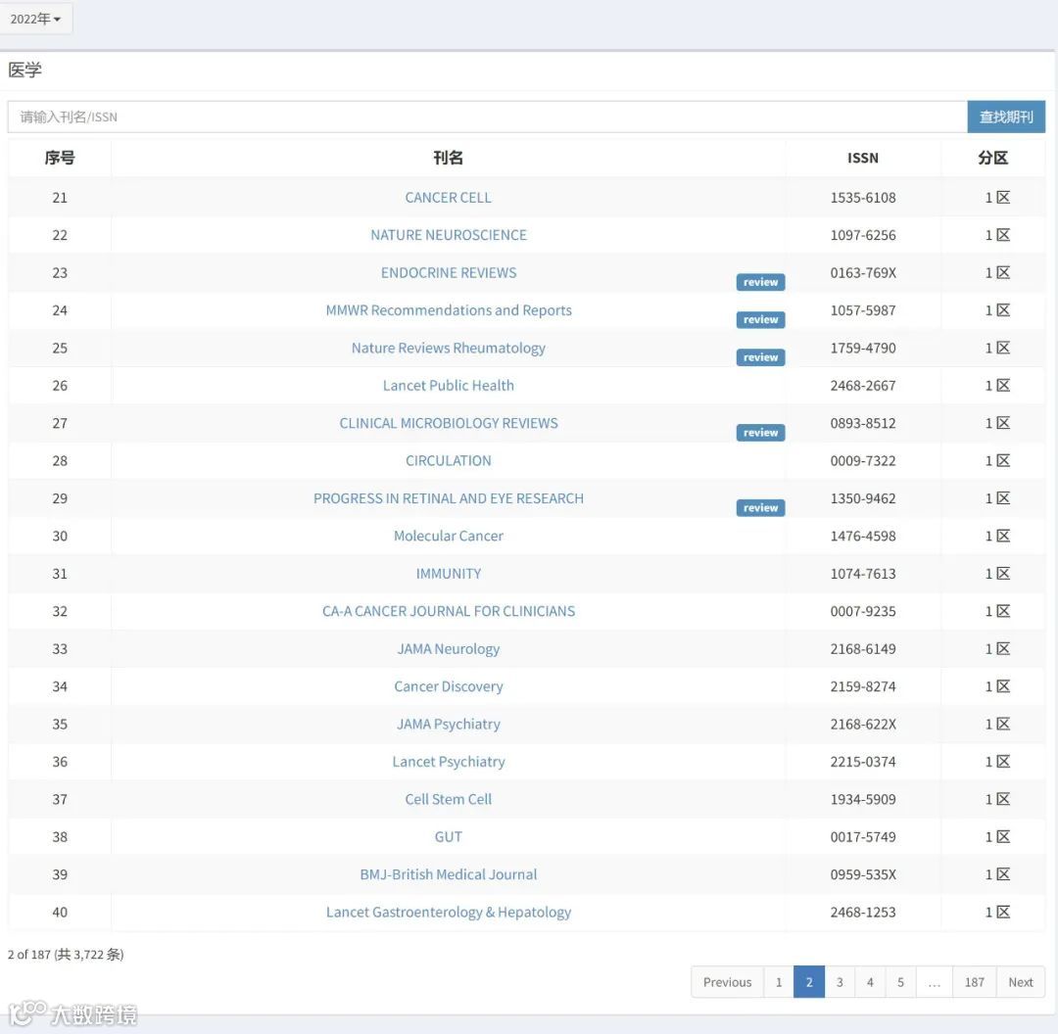Open CLINICAL MICROBIOLOGY REVIEWS link
Viewport: 1058px width, 1034px height.
pos(448,423)
